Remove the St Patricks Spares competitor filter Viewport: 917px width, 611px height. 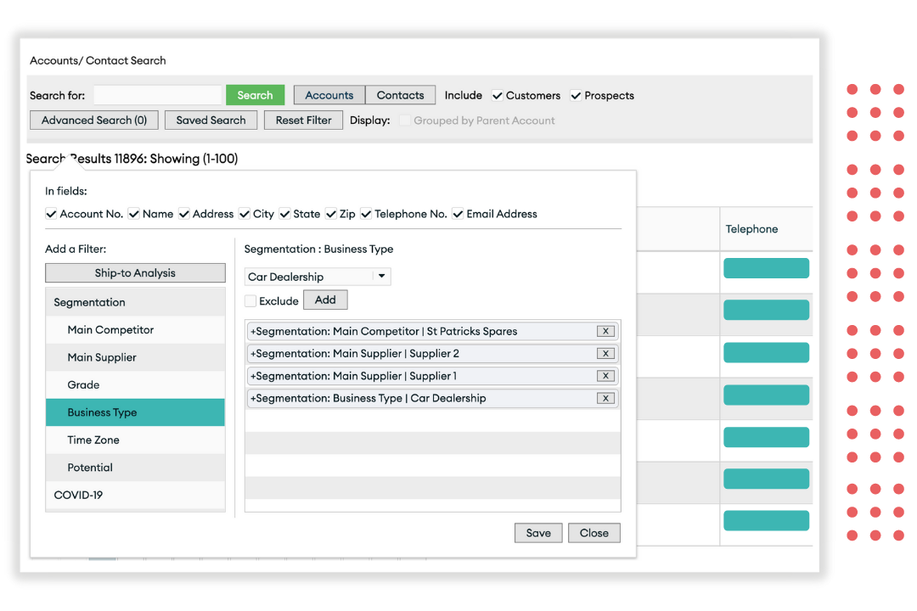605,332
